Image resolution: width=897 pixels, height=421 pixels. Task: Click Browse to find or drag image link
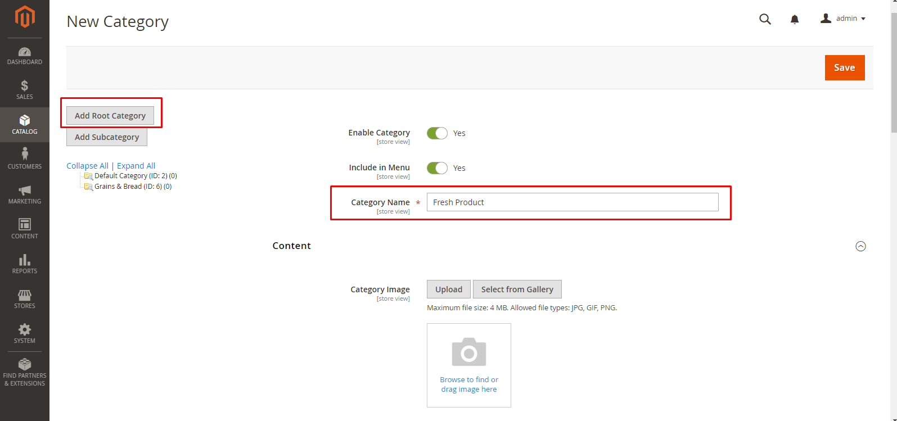coord(469,384)
